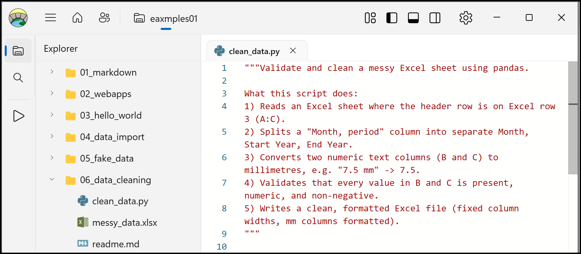Click the Run icon in the sidebar
Image resolution: width=581 pixels, height=254 pixels.
(18, 116)
